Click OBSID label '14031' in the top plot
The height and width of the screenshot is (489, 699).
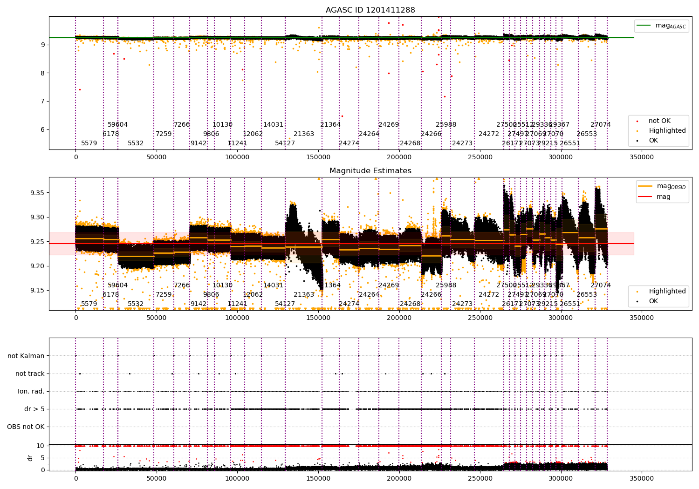pos(273,125)
